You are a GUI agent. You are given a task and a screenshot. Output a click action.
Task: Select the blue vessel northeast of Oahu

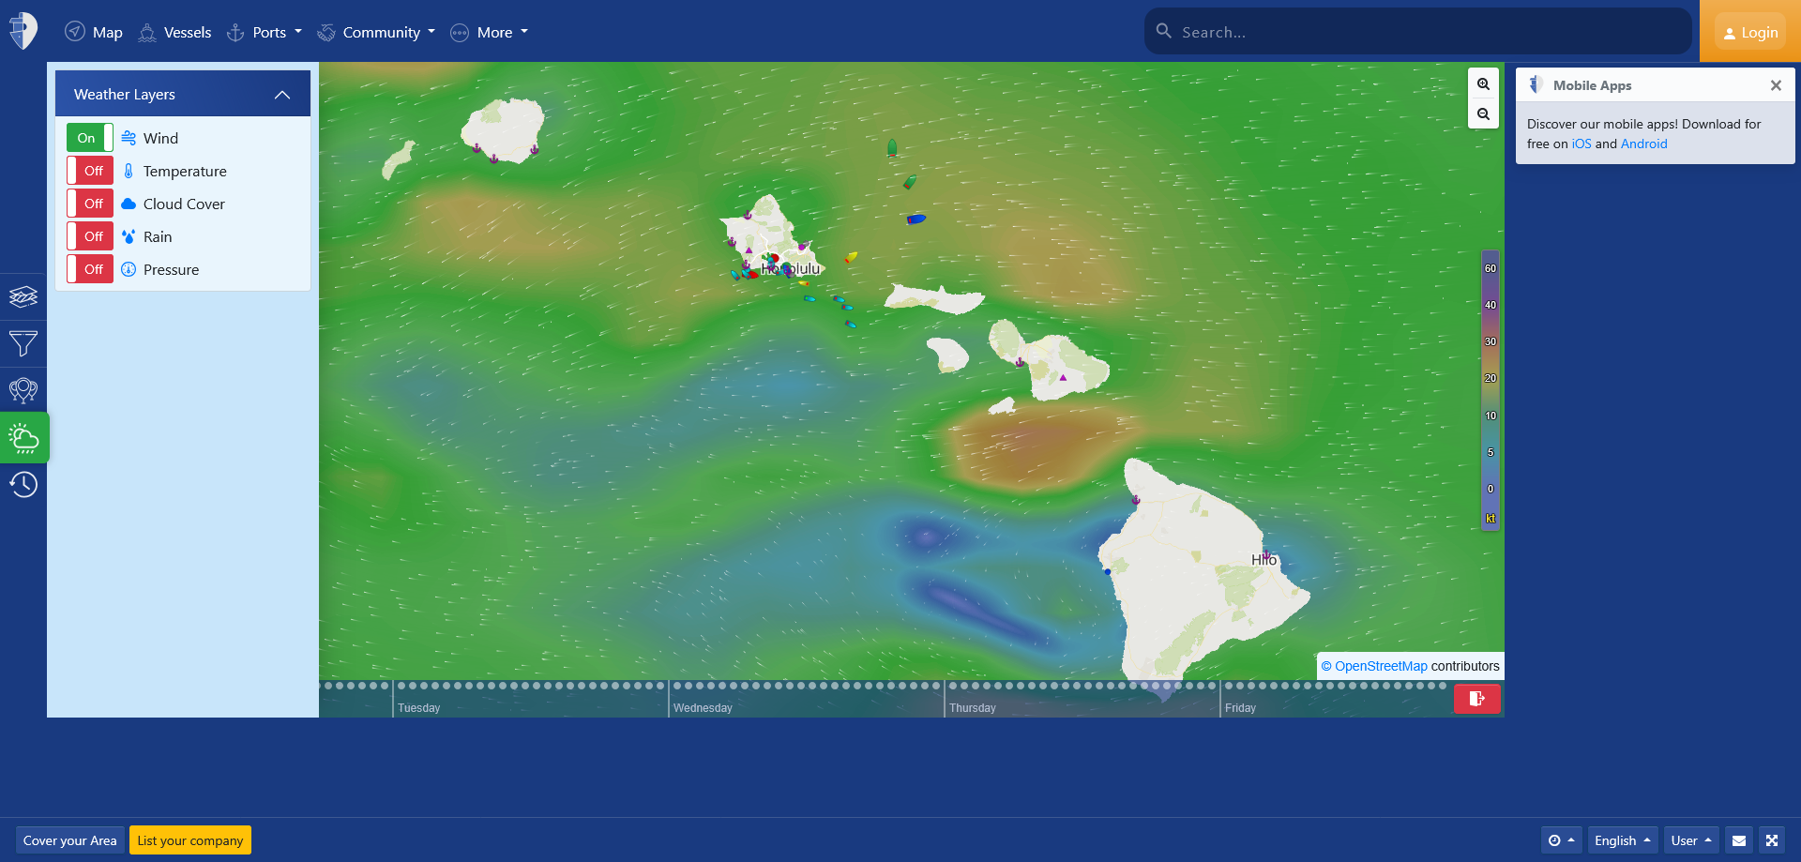916,219
